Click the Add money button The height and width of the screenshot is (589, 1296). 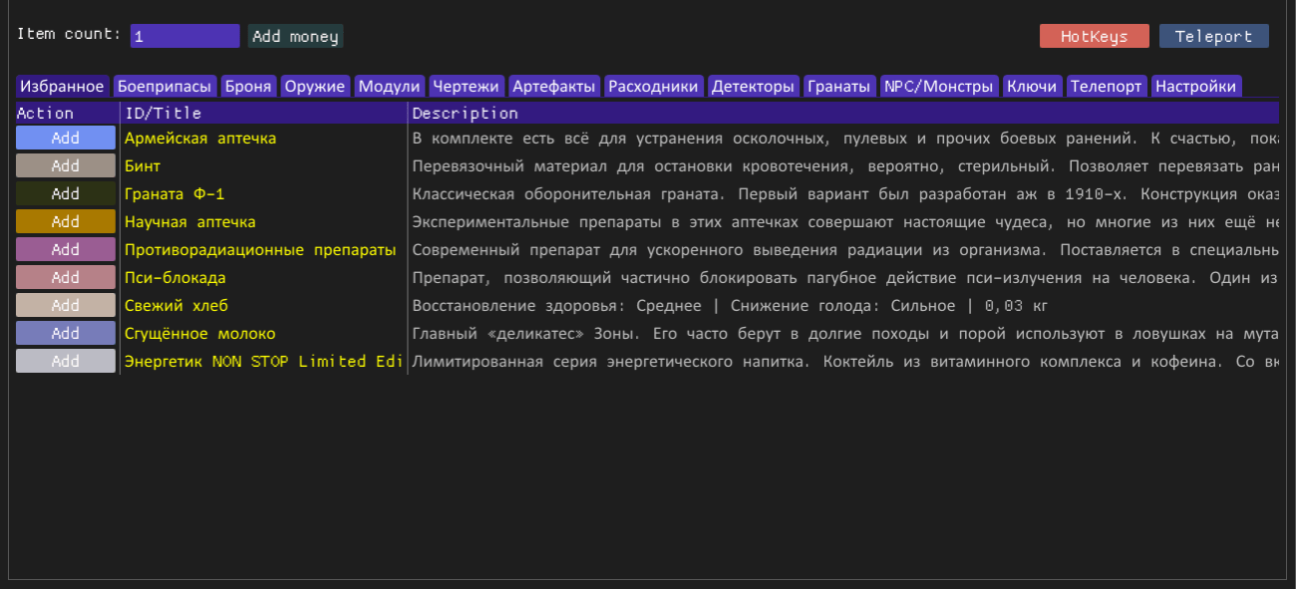pyautogui.click(x=296, y=36)
